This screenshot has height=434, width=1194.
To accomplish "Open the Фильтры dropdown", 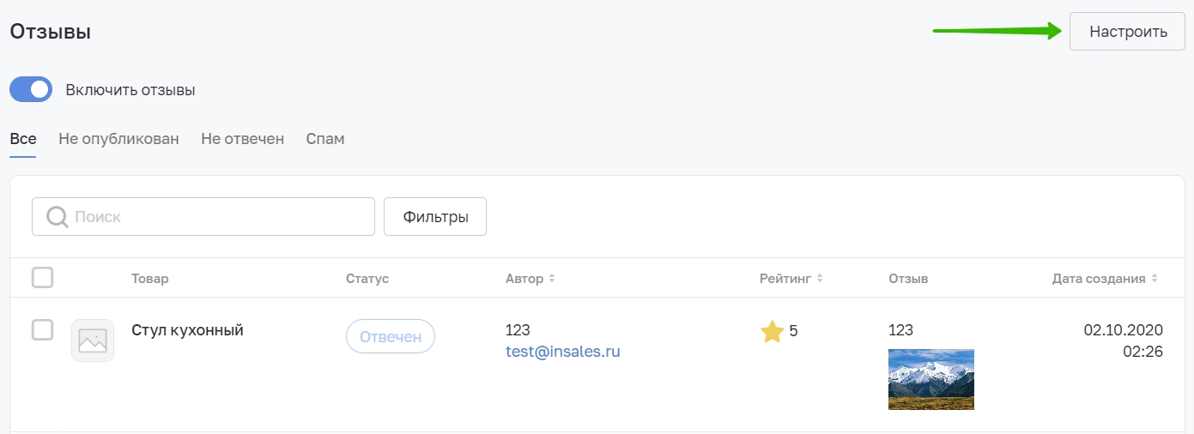I will [x=435, y=217].
